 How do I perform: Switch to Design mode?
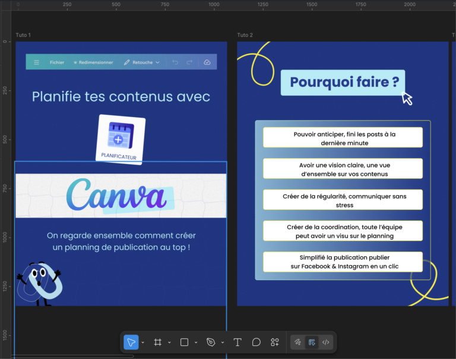(312, 342)
